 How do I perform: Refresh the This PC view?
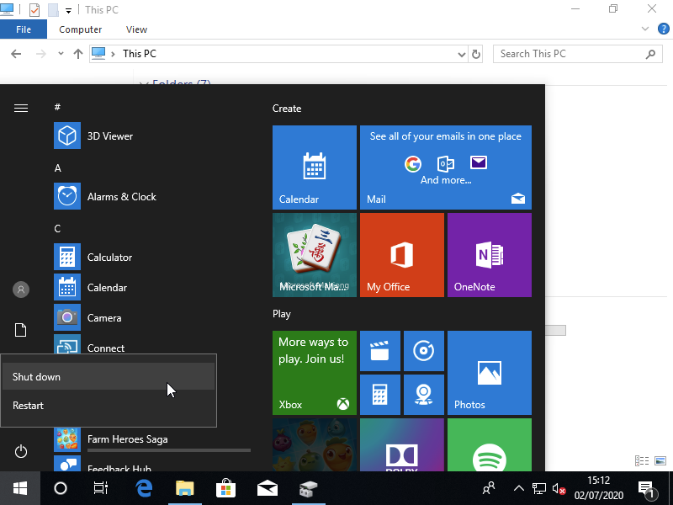pyautogui.click(x=475, y=54)
